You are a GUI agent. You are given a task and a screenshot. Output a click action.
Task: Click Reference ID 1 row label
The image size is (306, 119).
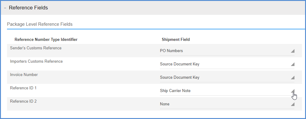23,88
